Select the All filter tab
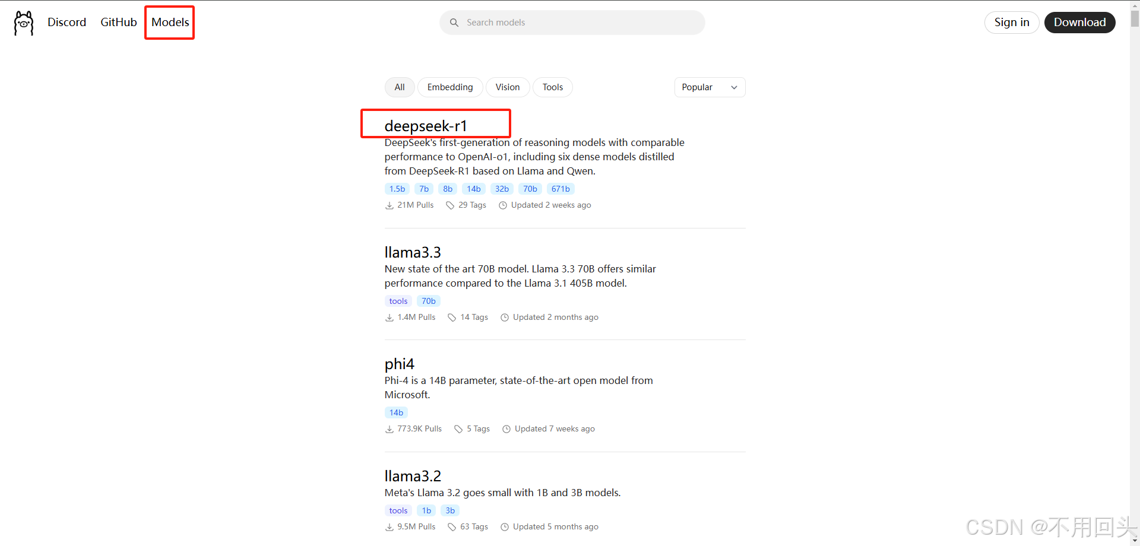Viewport: 1140px width, 546px height. 400,87
